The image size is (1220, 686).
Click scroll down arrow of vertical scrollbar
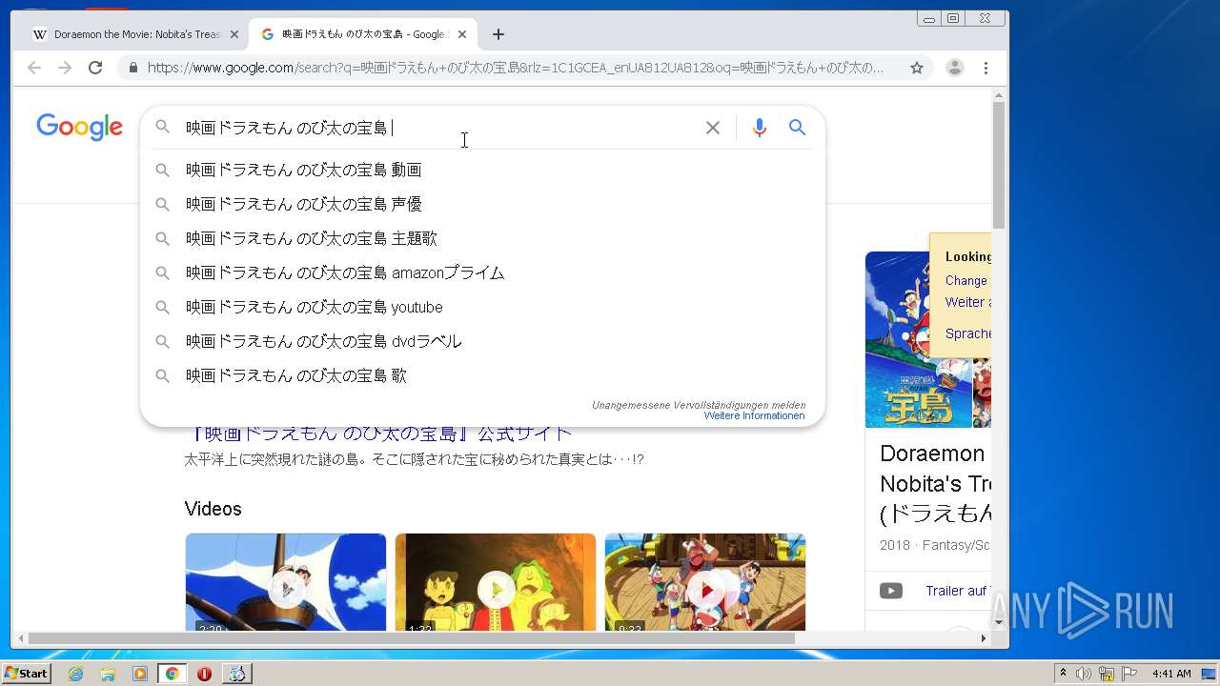(999, 622)
